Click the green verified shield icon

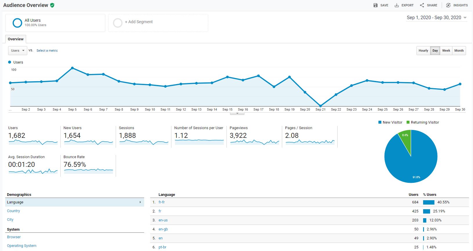[52, 5]
